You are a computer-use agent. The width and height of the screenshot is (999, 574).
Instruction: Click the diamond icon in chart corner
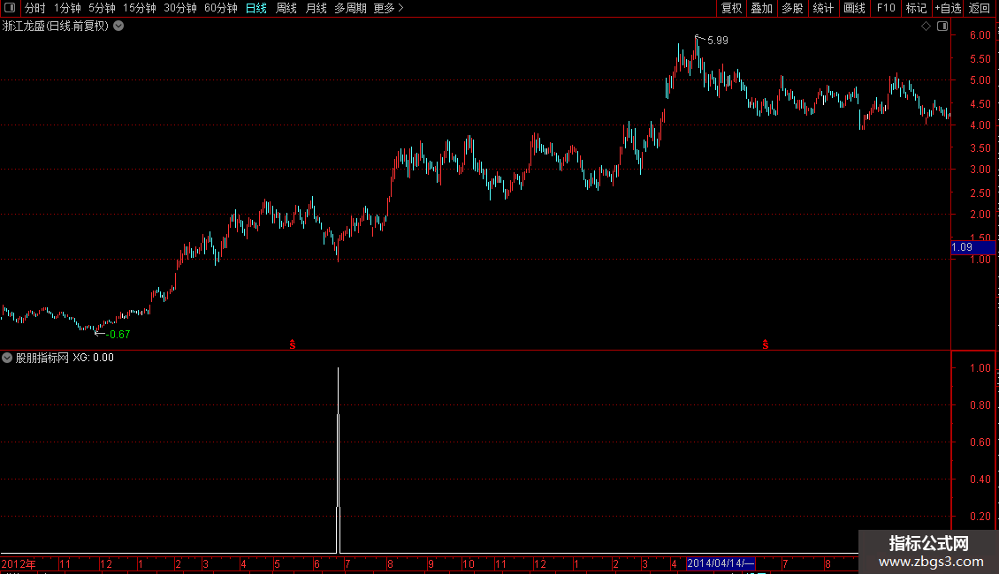click(927, 26)
